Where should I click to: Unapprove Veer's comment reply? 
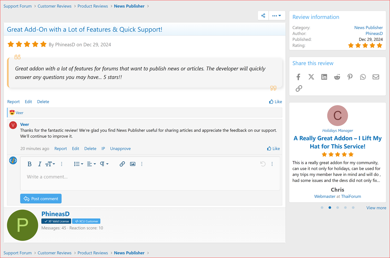click(120, 148)
